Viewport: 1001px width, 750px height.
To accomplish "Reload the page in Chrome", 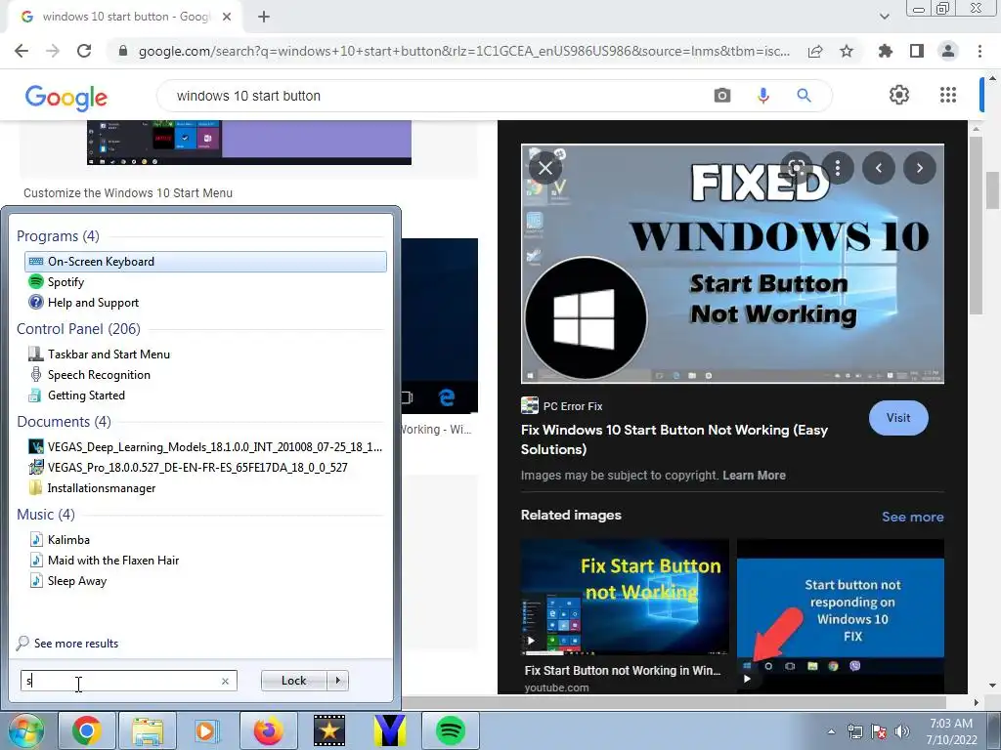I will tap(84, 51).
